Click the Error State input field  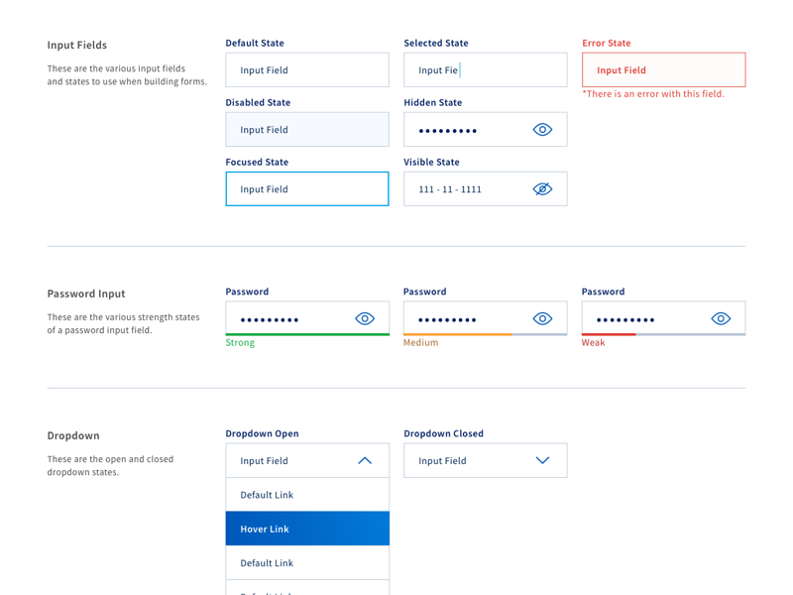point(664,70)
